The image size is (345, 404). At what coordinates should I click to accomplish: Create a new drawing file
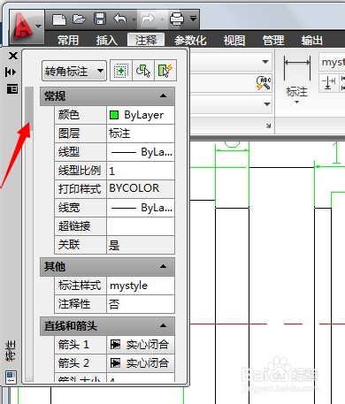[59, 19]
